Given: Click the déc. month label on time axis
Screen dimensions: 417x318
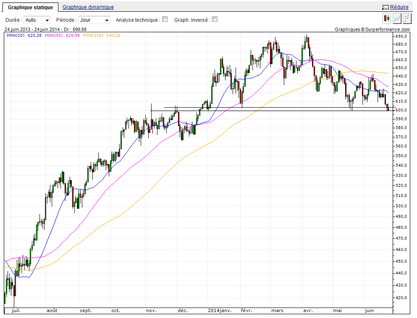Looking at the screenshot, I should (x=183, y=310).
